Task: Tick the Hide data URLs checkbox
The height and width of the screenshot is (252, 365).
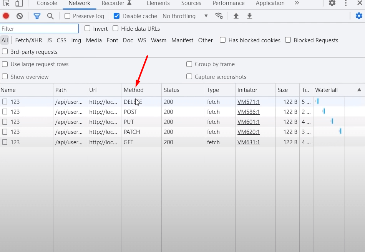Action: tap(116, 28)
